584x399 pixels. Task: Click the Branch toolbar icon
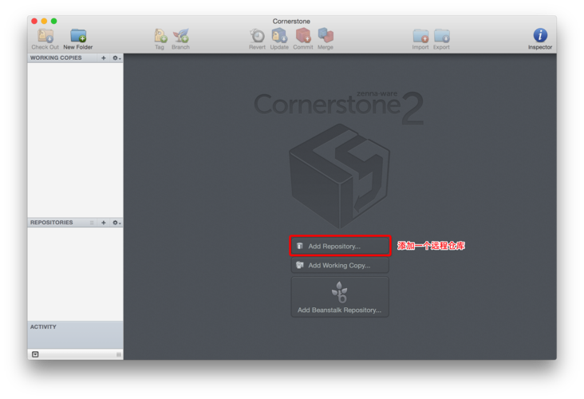coord(181,36)
